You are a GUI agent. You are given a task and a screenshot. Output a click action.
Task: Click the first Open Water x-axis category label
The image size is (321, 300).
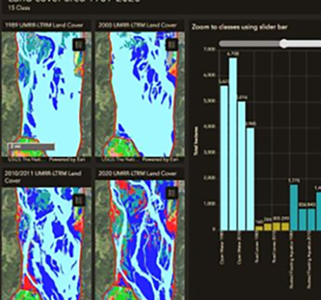pyautogui.click(x=222, y=248)
